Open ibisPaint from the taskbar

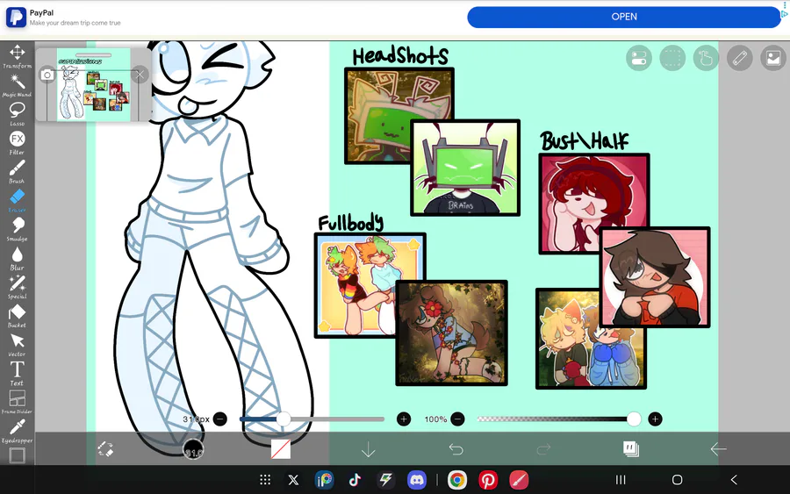324,480
